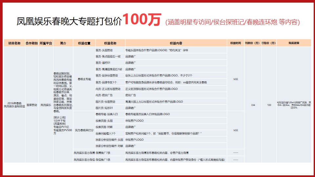Click the 首页-版块标签赞助 row name
Screen dimensions: 315x177
click(107, 75)
